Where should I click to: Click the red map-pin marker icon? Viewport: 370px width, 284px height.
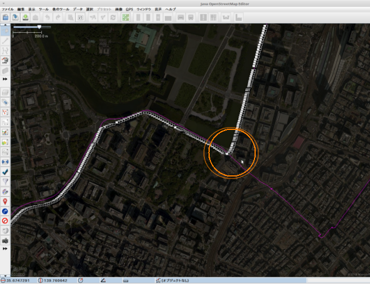(5, 201)
